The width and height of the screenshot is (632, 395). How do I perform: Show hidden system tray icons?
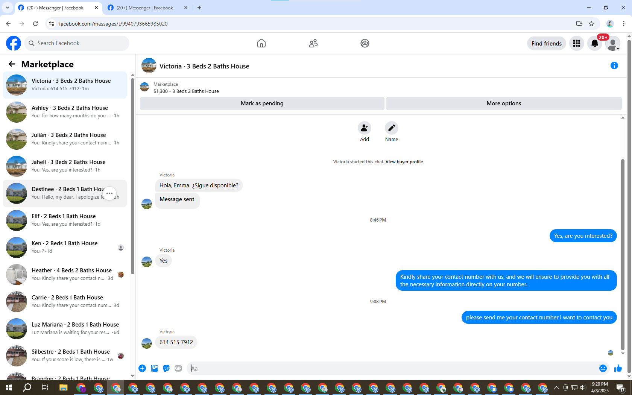556,387
